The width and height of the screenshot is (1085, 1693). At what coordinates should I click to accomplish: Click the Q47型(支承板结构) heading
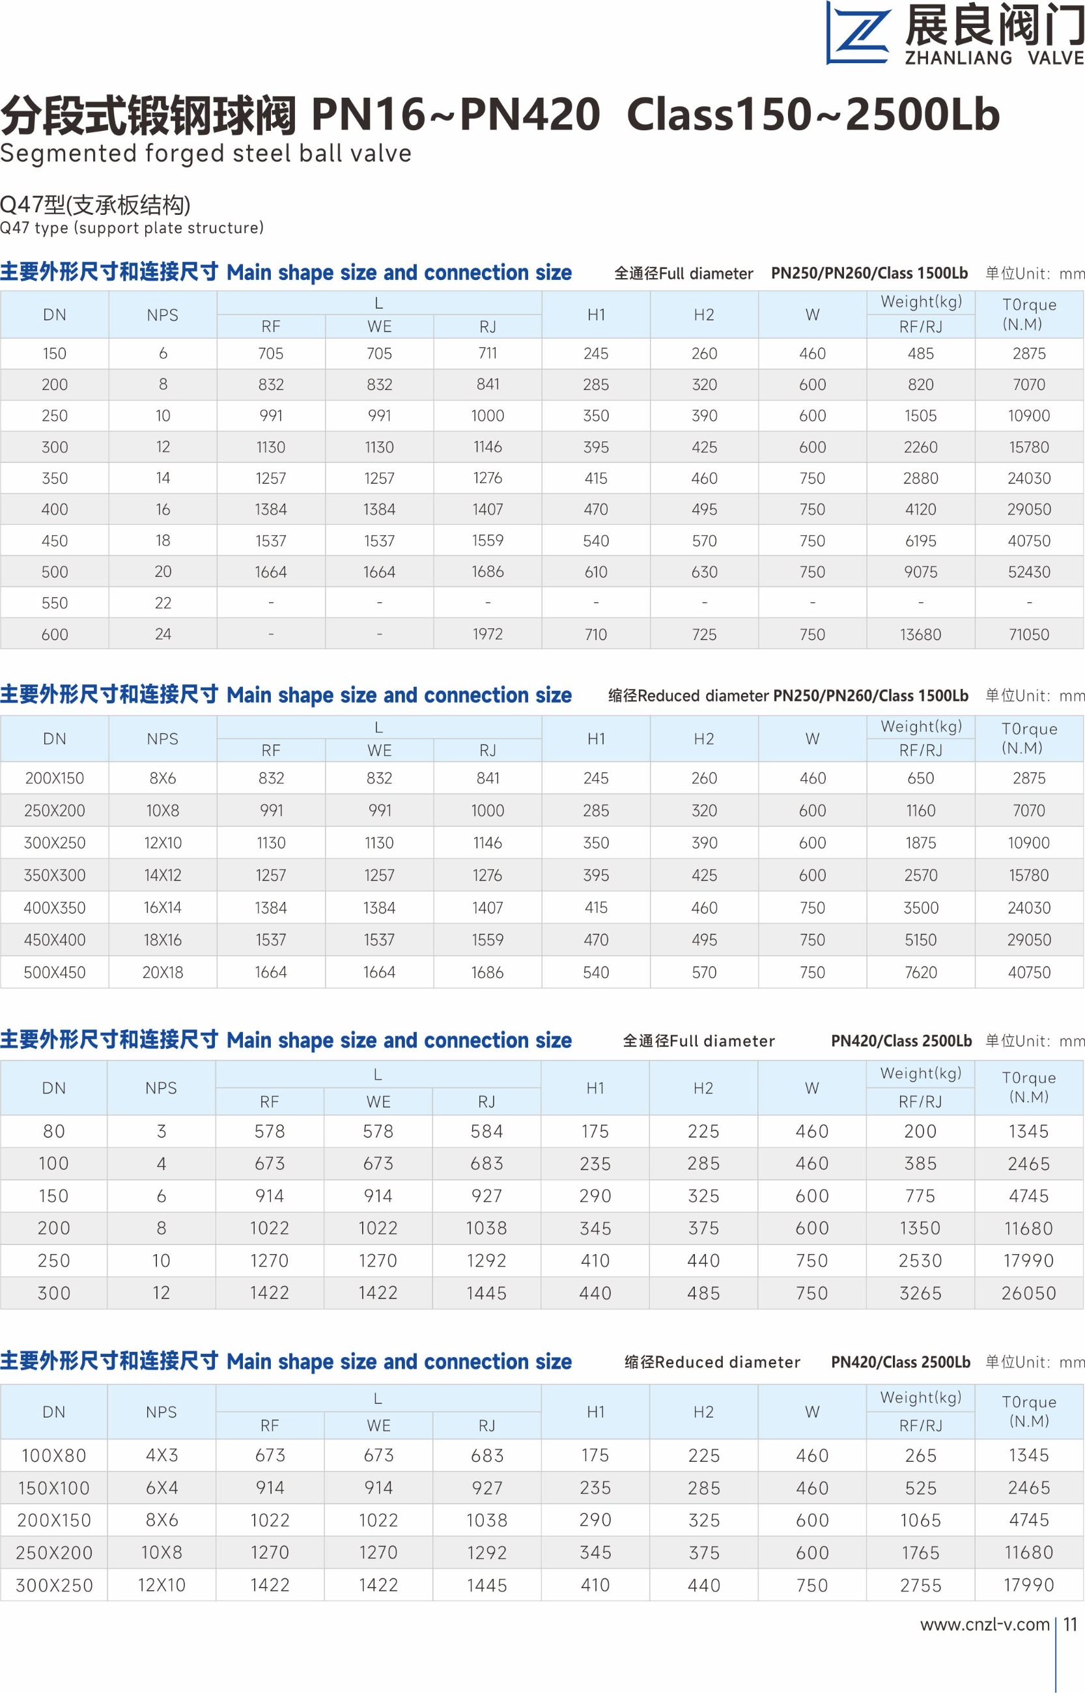coord(95,205)
